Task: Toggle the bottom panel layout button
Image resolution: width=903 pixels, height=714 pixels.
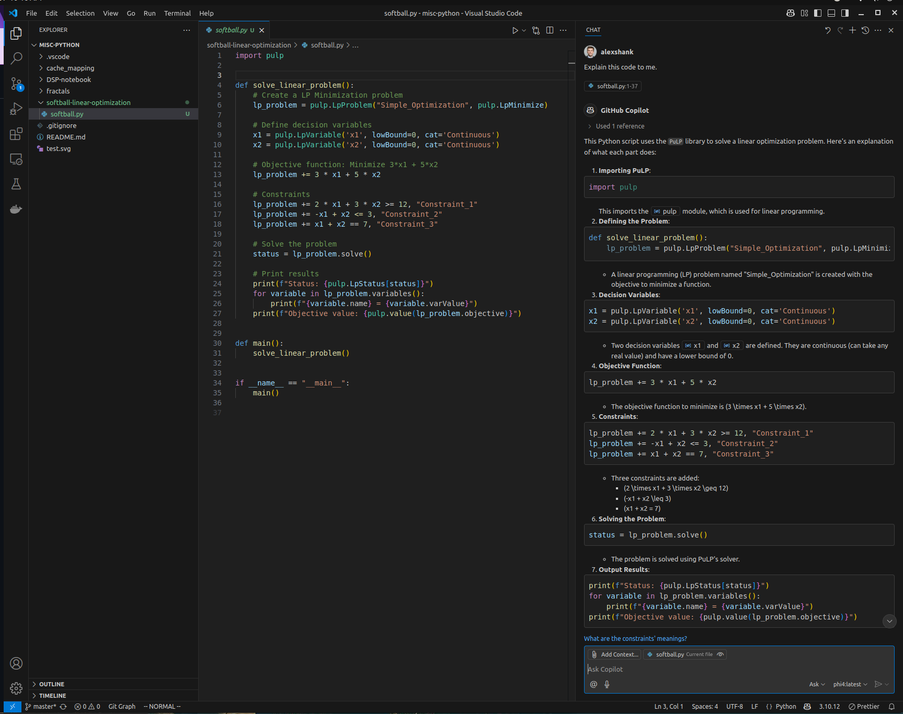Action: tap(831, 13)
